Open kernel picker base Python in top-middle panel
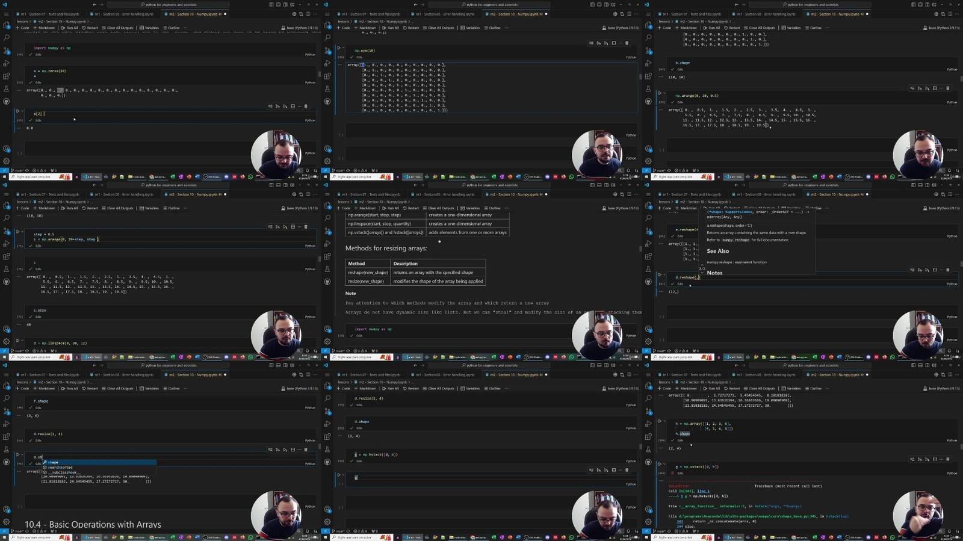The height and width of the screenshot is (541, 963). click(x=622, y=28)
